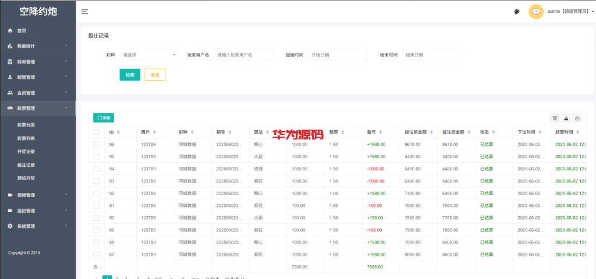Sort the table by ID column
596x279 pixels.
pyautogui.click(x=118, y=132)
